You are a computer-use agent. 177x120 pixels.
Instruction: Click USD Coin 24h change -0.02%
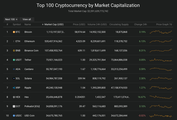[142, 116]
